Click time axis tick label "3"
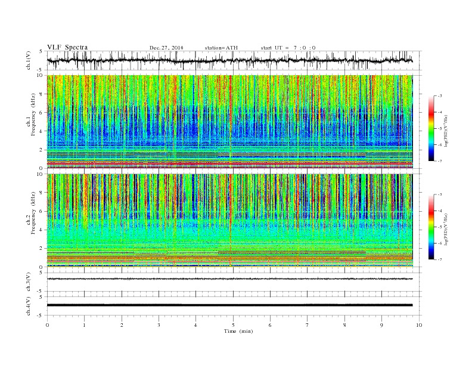 pyautogui.click(x=159, y=325)
